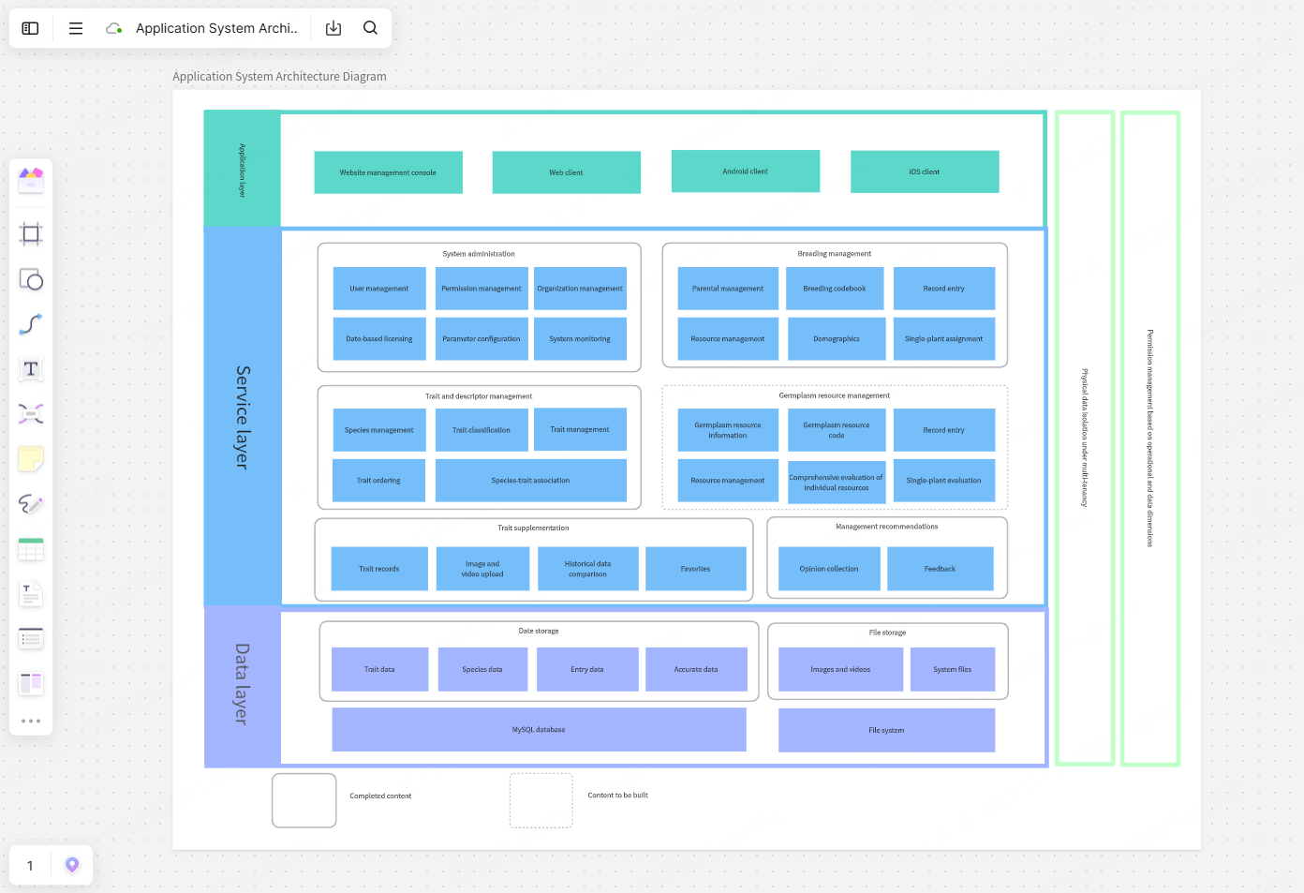The image size is (1304, 893).
Task: Select the Physical data isolation vertical box
Action: point(1085,439)
